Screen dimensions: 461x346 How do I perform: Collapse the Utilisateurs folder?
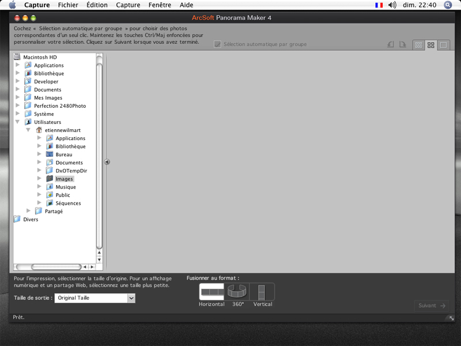click(18, 122)
